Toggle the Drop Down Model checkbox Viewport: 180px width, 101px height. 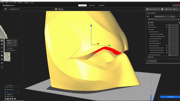click(7, 50)
